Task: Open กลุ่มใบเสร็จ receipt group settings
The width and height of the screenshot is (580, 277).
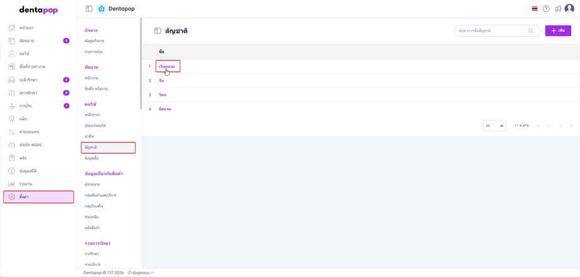Action: coord(93,206)
